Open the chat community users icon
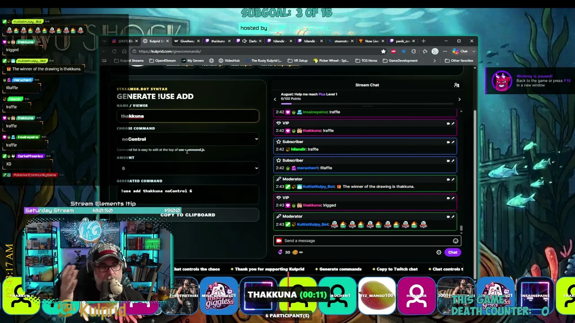The height and width of the screenshot is (323, 575). pyautogui.click(x=456, y=85)
